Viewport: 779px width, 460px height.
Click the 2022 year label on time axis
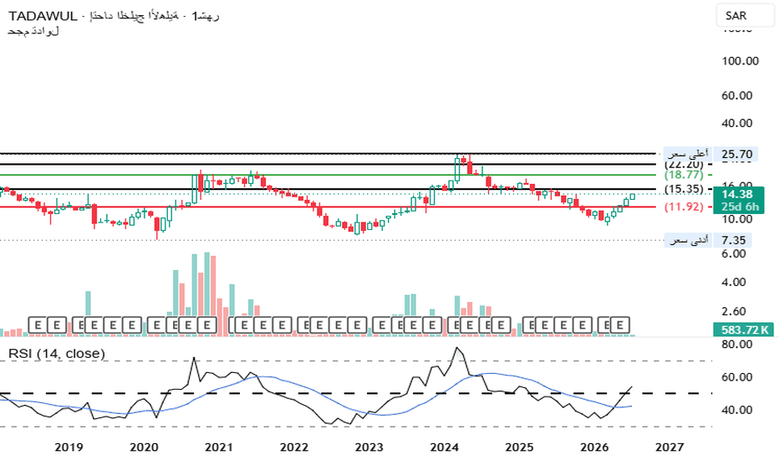click(x=294, y=447)
